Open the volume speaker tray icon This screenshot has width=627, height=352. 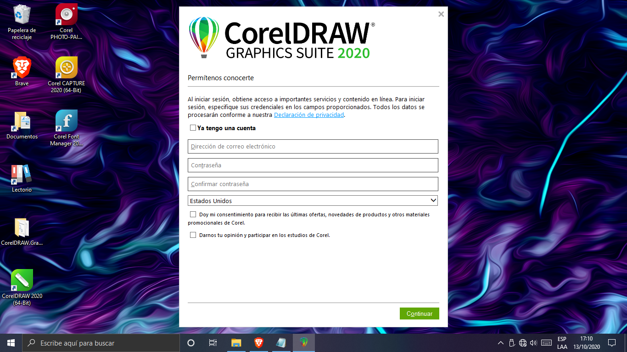point(533,343)
